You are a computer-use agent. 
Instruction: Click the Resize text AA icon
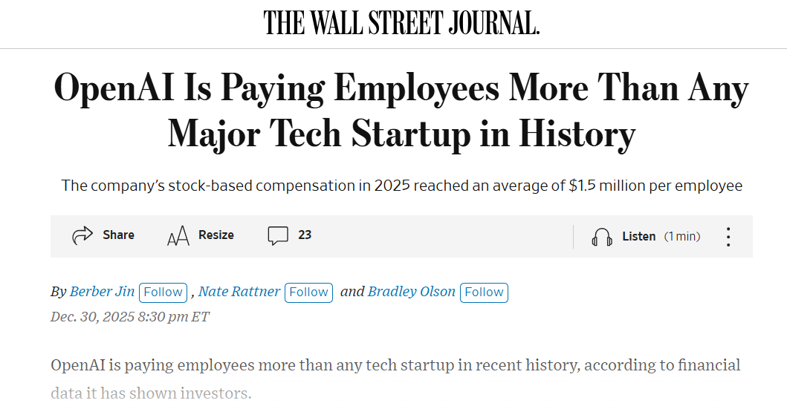[178, 236]
